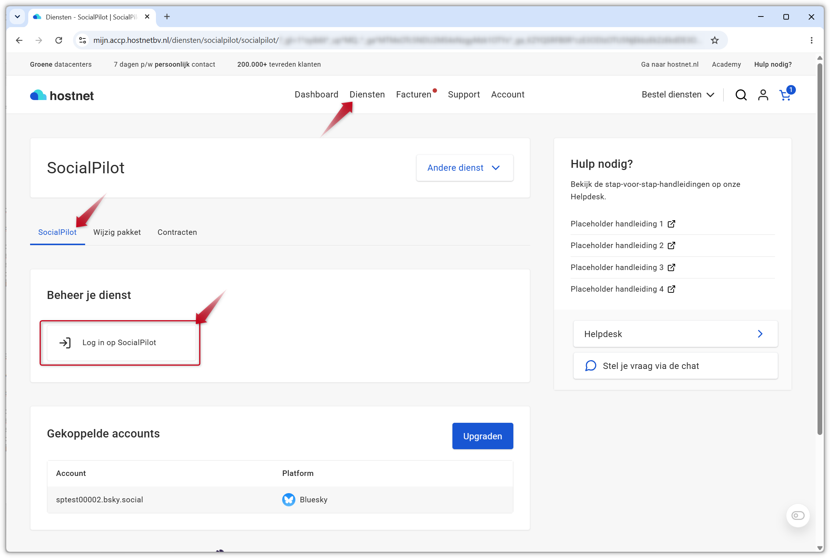Click the Gekoppelde accounts heading
The height and width of the screenshot is (558, 830).
click(103, 434)
